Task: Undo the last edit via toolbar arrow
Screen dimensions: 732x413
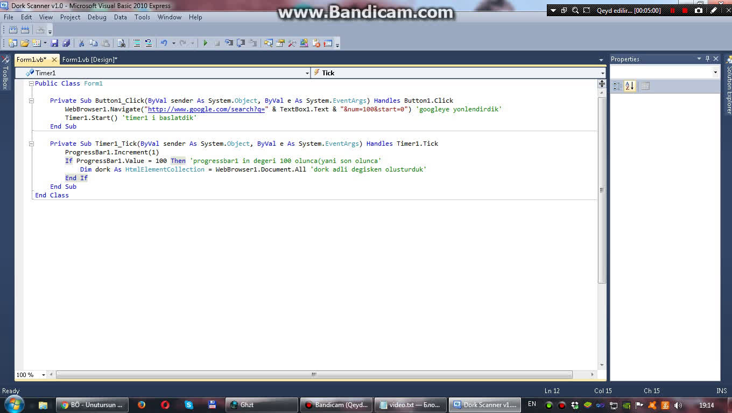Action: 164,43
